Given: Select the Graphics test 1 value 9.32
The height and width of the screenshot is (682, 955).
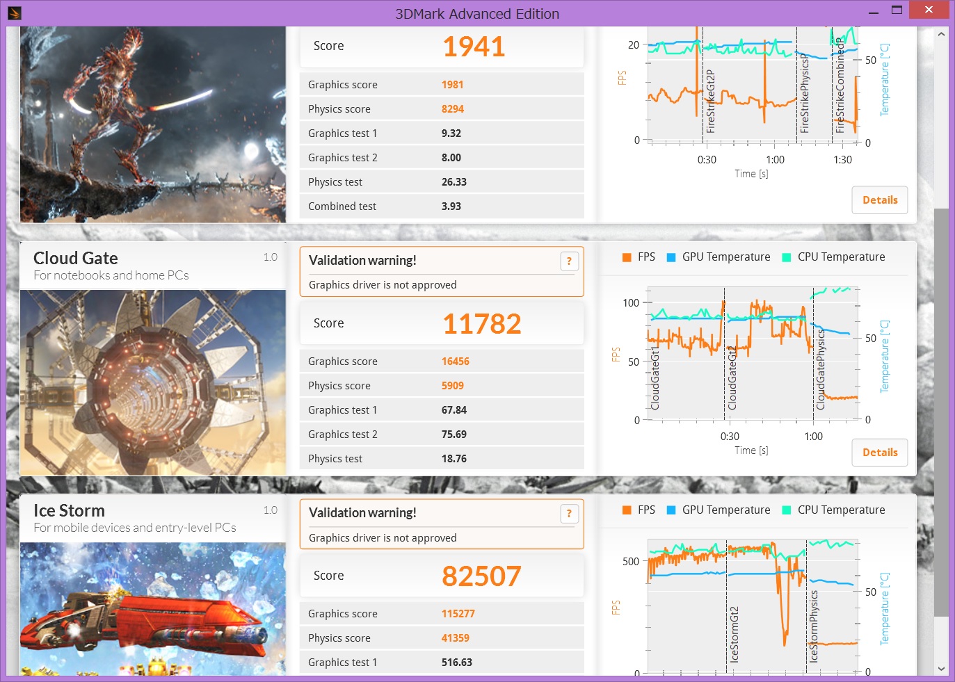Looking at the screenshot, I should pyautogui.click(x=451, y=133).
